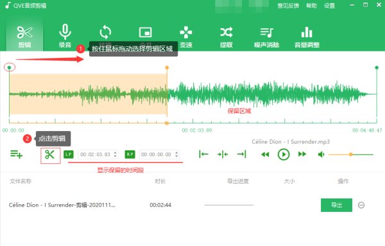Click the orange handle on the timeline ruler

[x=167, y=123]
